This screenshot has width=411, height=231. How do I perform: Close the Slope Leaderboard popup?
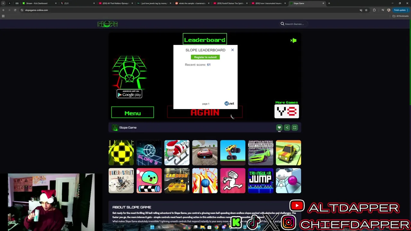tap(232, 50)
